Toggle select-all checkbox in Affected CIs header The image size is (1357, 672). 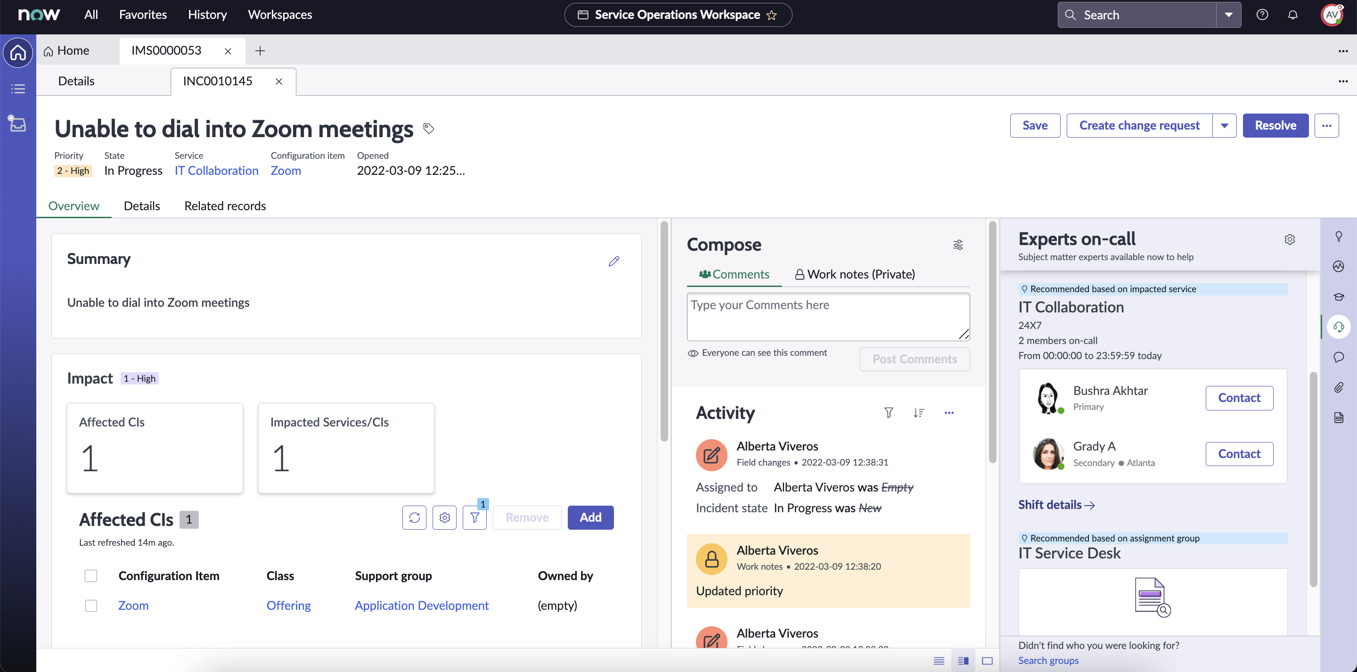pyautogui.click(x=91, y=575)
